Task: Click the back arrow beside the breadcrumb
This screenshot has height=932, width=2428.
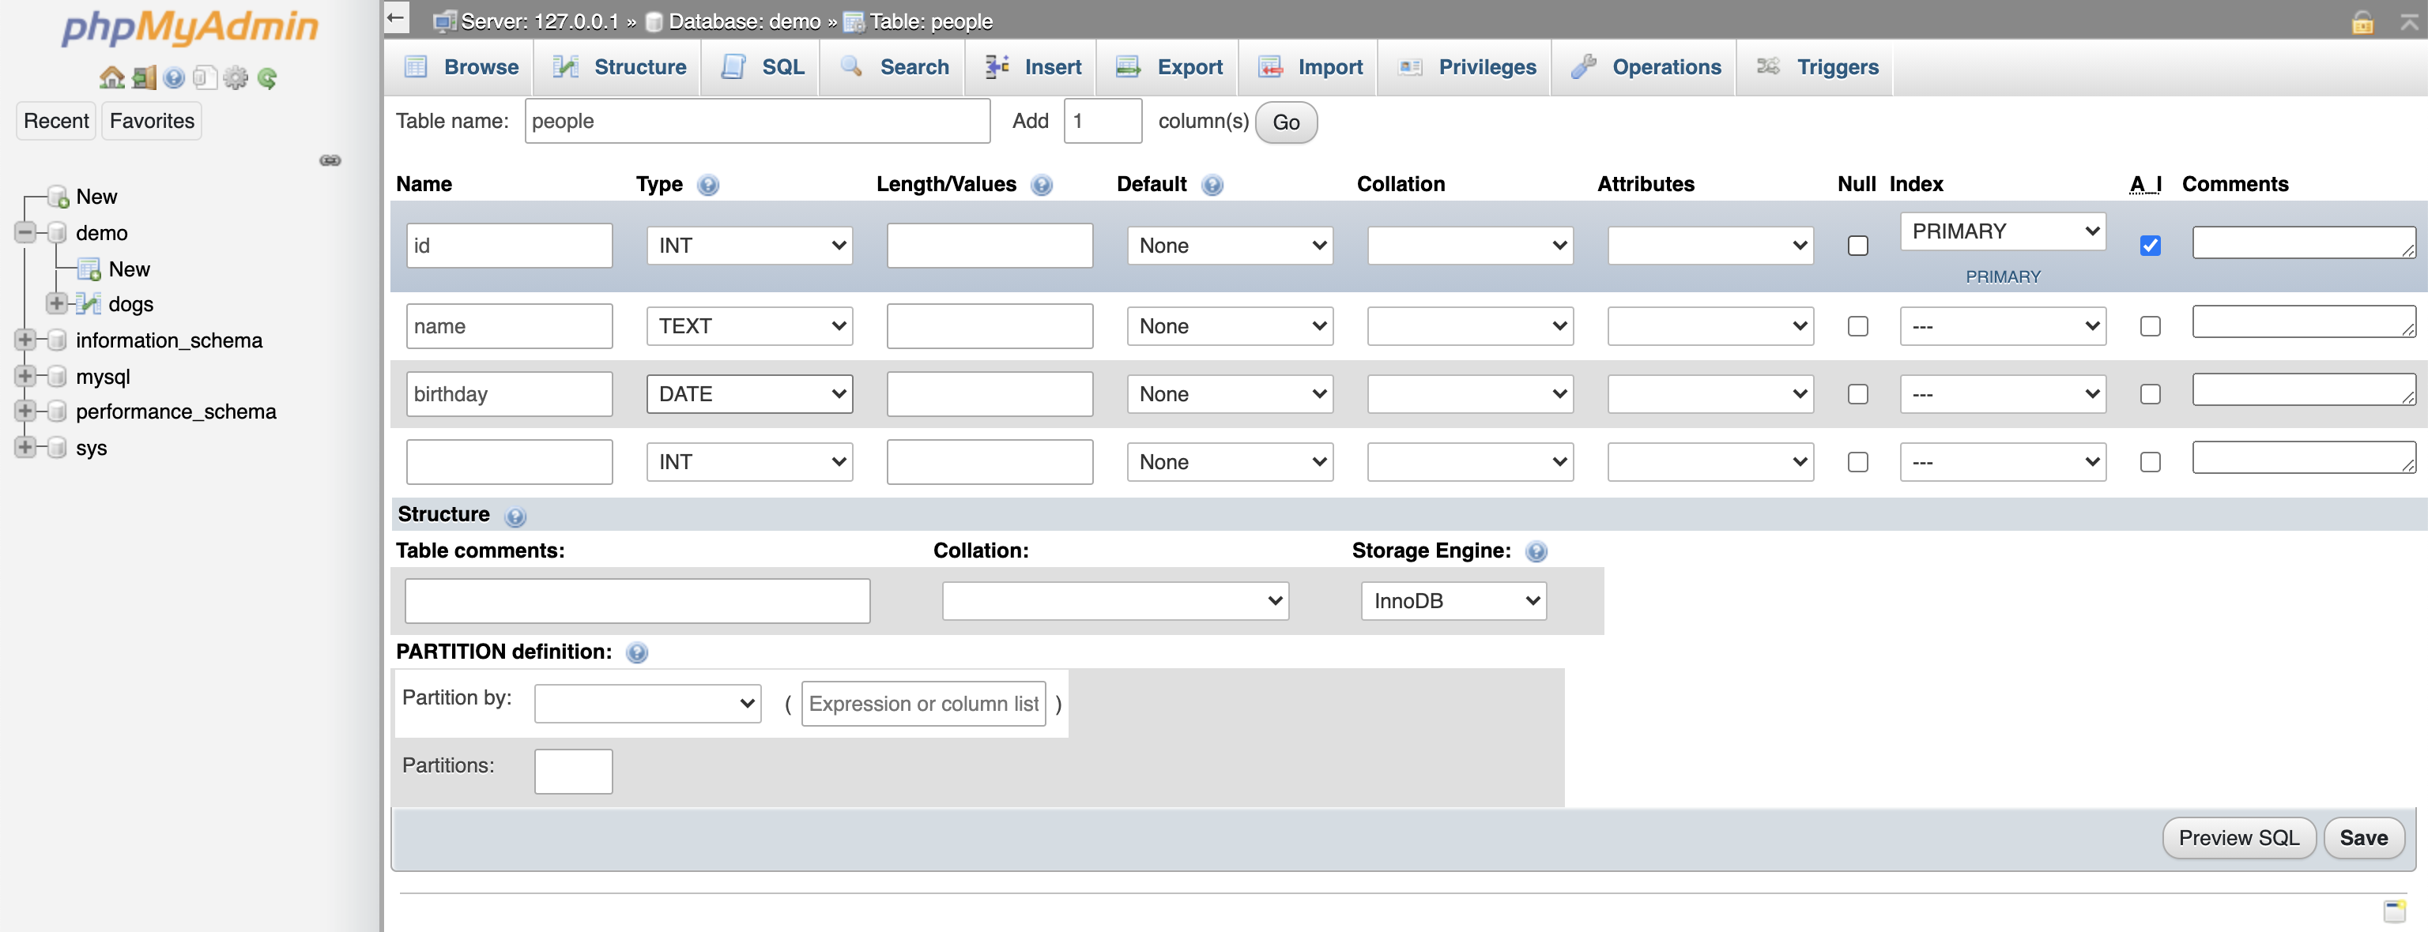Action: [x=395, y=18]
